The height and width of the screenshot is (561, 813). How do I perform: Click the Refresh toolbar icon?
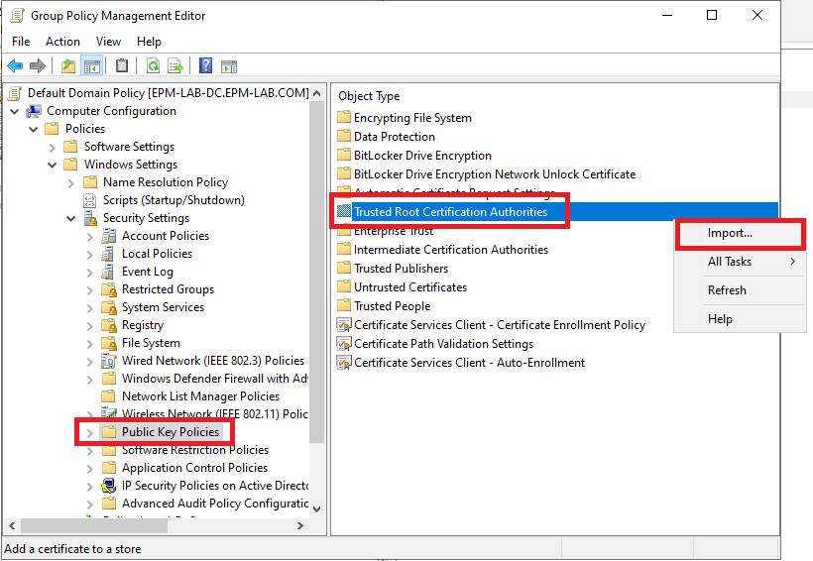153,66
